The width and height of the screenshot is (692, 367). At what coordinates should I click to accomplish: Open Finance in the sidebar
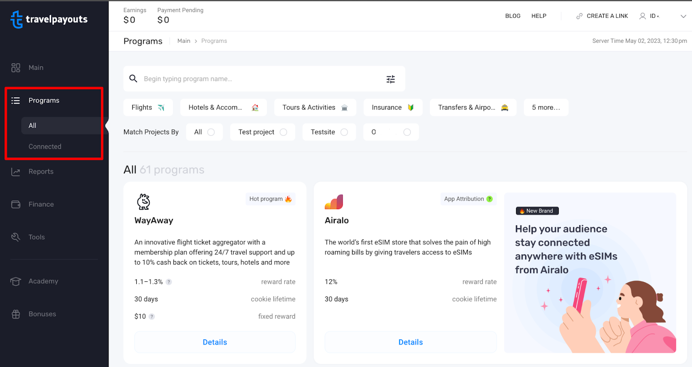[x=41, y=204]
